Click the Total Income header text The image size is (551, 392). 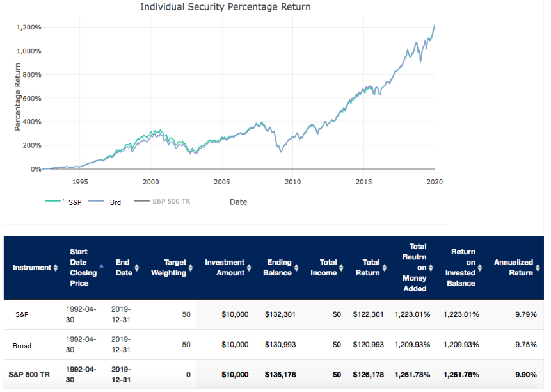pos(323,268)
